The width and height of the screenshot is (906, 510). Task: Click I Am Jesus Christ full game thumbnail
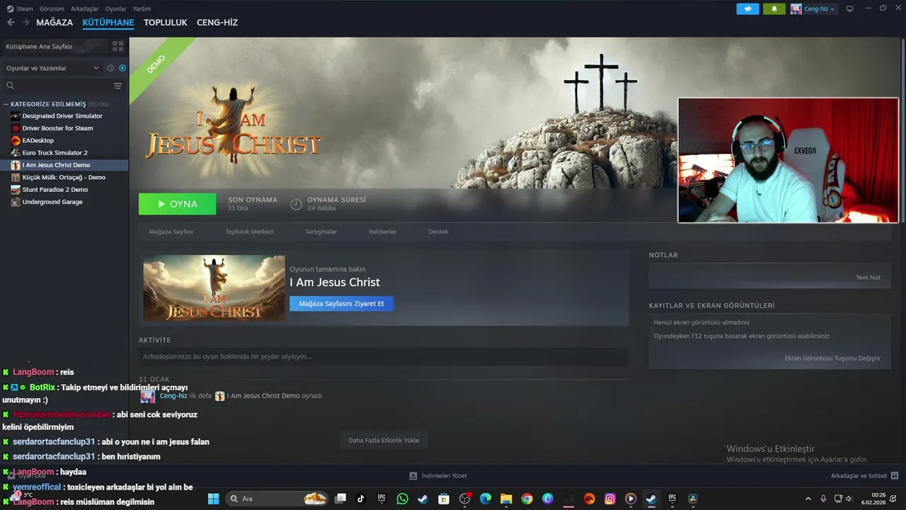coord(214,288)
